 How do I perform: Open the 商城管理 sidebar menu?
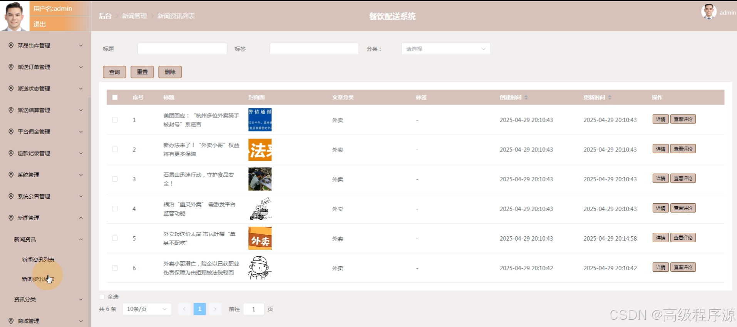[x=45, y=321]
